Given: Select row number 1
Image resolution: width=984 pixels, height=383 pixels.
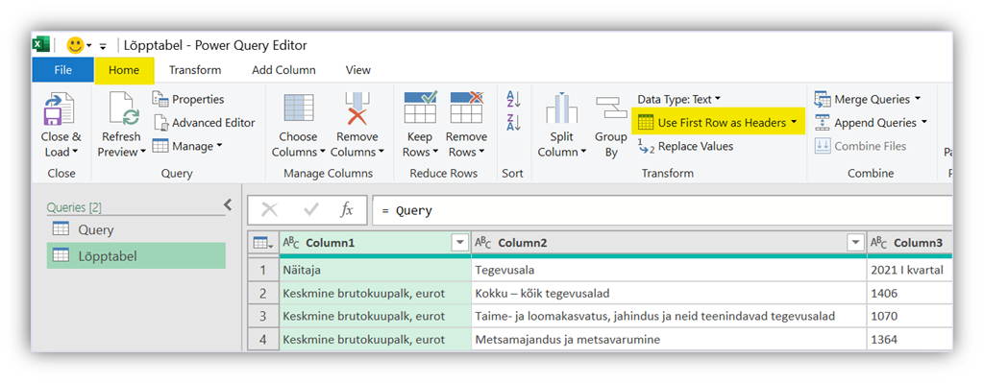Looking at the screenshot, I should click(x=263, y=270).
